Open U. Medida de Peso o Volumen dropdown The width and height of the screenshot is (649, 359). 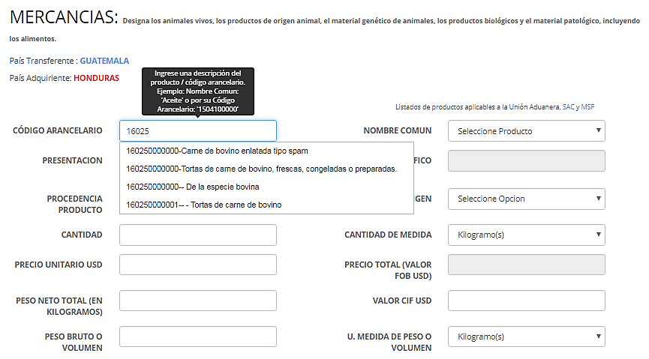point(527,337)
